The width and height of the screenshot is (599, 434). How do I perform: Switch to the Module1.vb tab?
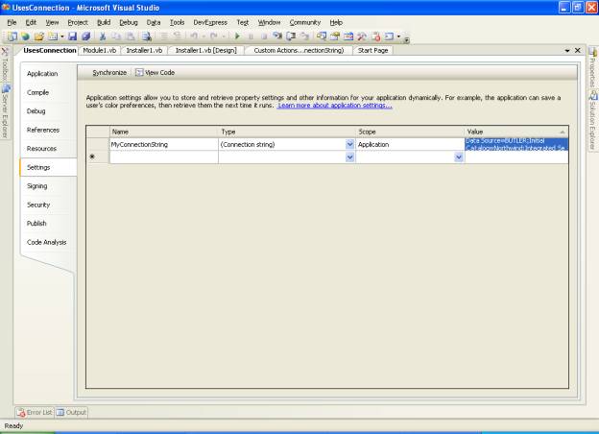(x=99, y=51)
